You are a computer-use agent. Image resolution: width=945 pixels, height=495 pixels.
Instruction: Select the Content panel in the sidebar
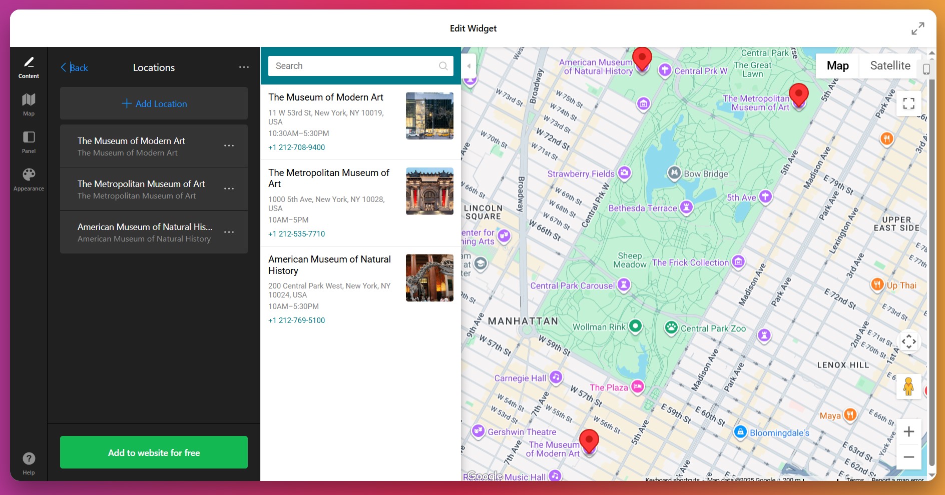[29, 67]
